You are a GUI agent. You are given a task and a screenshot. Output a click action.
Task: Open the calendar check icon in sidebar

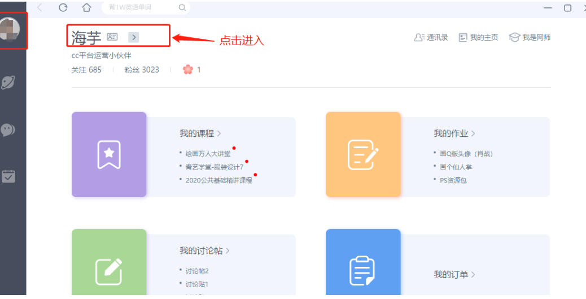tap(8, 176)
